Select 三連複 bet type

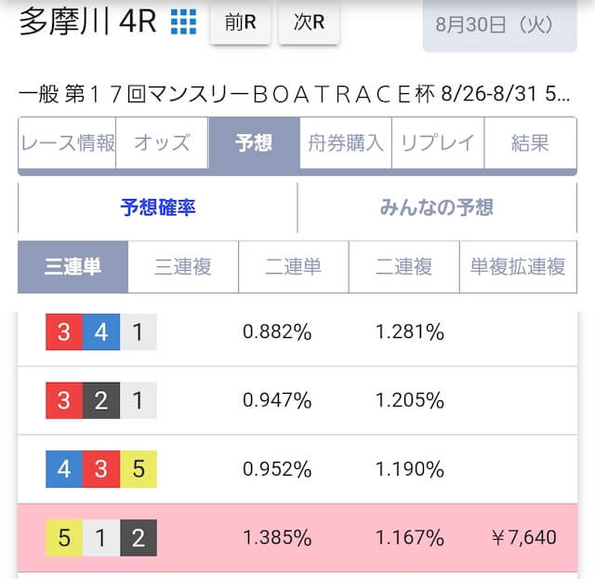tap(183, 267)
